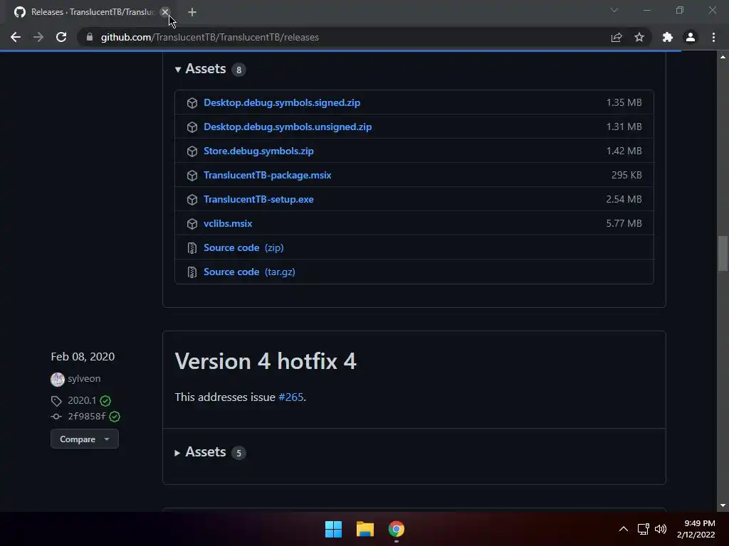Viewport: 729px width, 546px height.
Task: Go back with the browser back arrow
Action: click(16, 37)
